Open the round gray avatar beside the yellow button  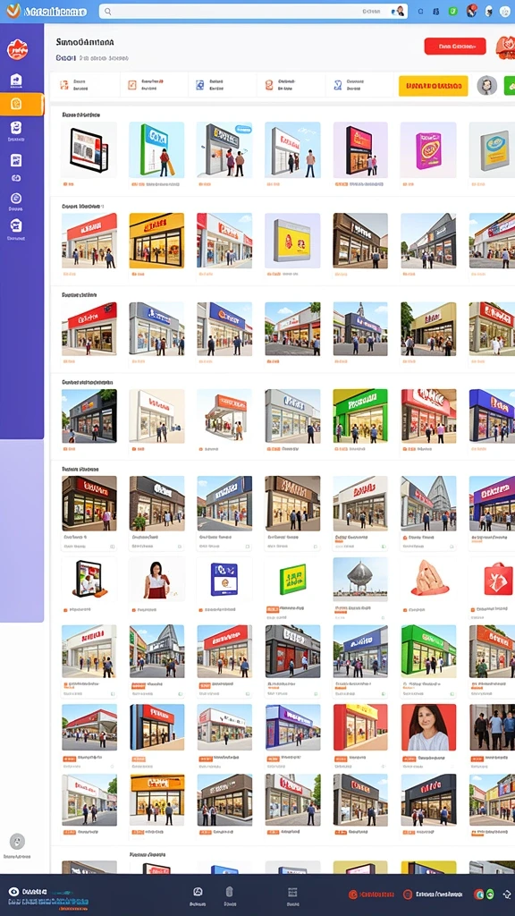[x=486, y=85]
